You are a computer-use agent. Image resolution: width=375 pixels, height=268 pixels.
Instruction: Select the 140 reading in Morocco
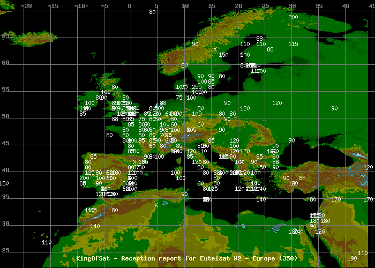click(95, 226)
